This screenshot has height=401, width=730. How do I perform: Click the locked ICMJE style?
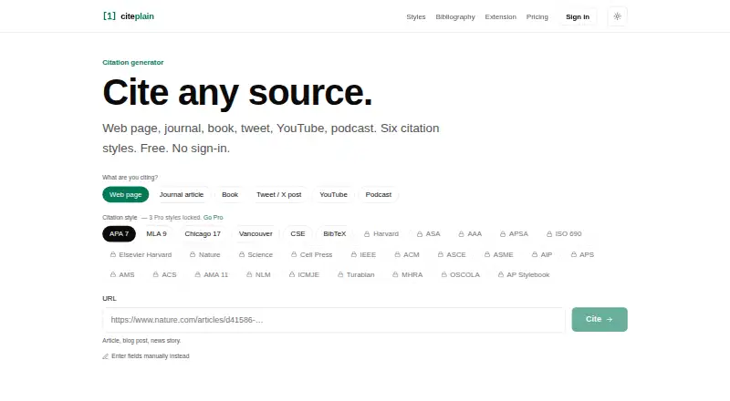coord(304,275)
